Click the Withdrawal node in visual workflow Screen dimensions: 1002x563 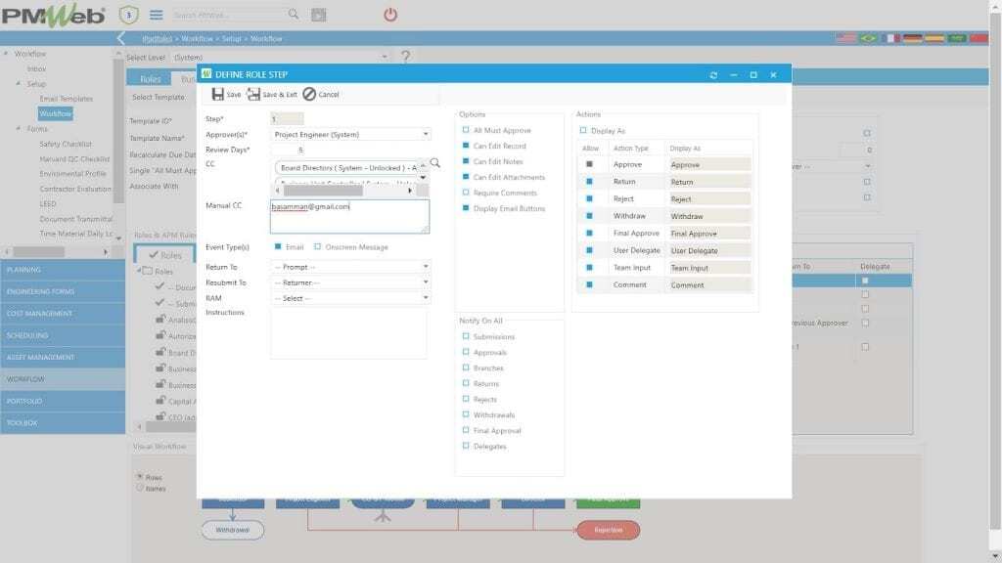[233, 530]
